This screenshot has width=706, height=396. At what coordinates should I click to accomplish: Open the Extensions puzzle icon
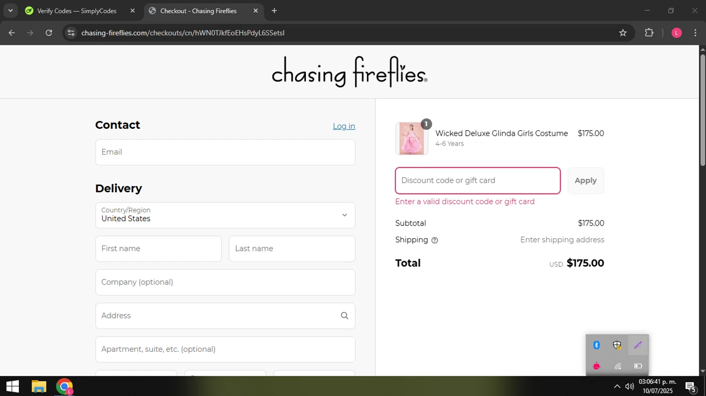pos(649,33)
